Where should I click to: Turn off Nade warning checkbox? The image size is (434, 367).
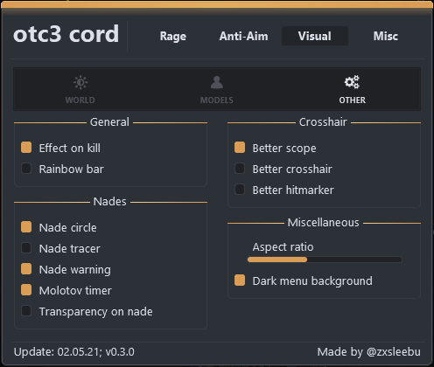click(26, 269)
